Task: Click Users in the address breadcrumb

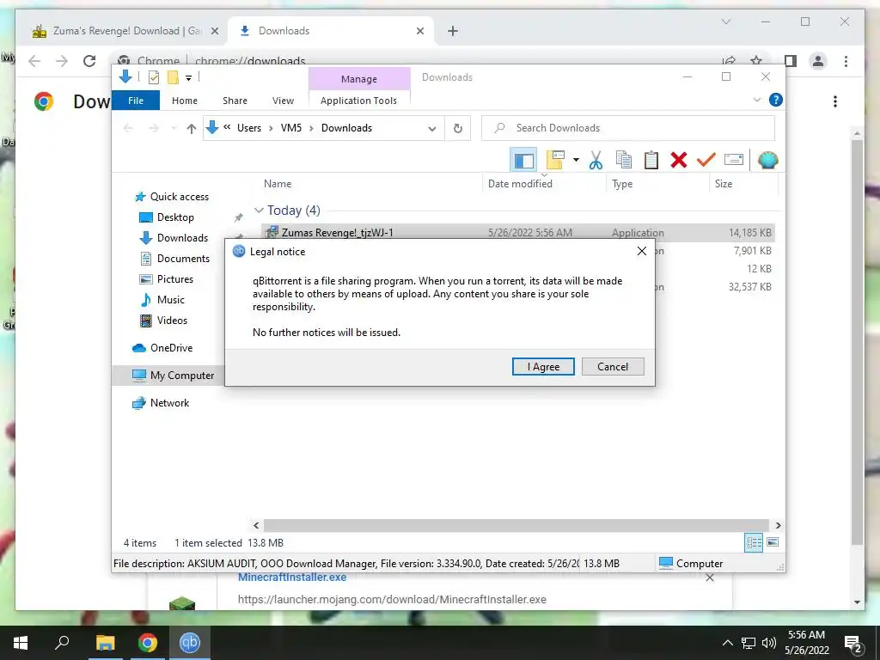Action: (248, 128)
